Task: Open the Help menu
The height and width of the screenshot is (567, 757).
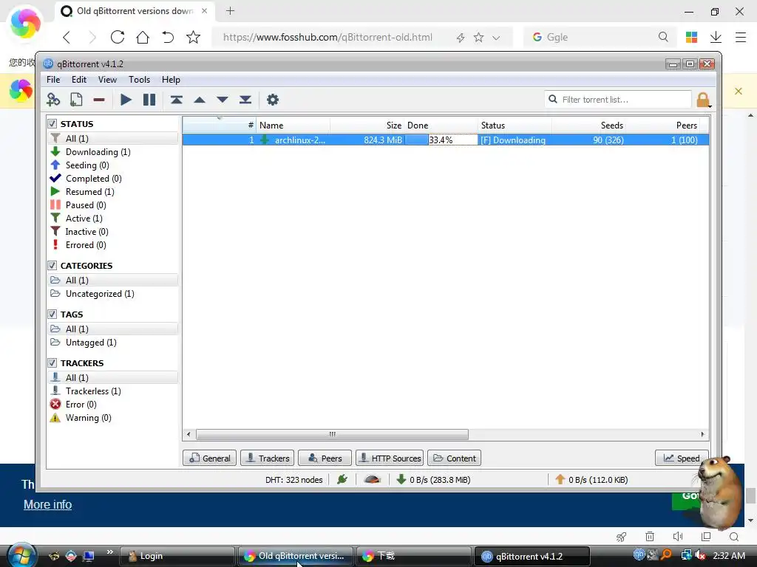Action: coord(171,80)
